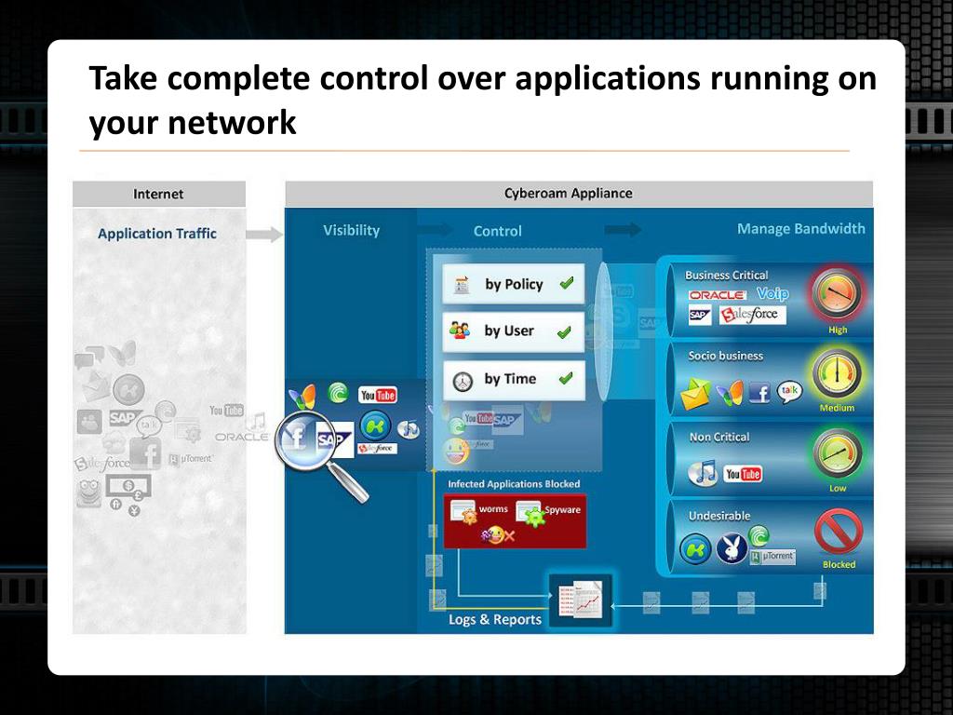
Task: Click the arrow right of Application Traffic
Action: (x=263, y=234)
